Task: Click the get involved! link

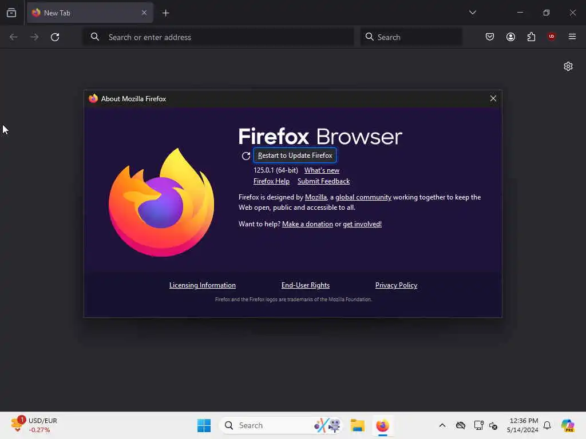Action: [x=362, y=224]
